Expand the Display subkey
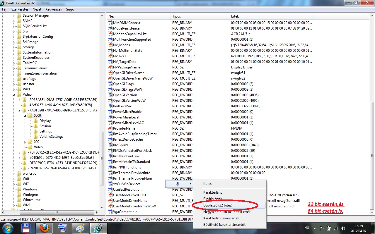375x234 pixels. click(x=31, y=121)
